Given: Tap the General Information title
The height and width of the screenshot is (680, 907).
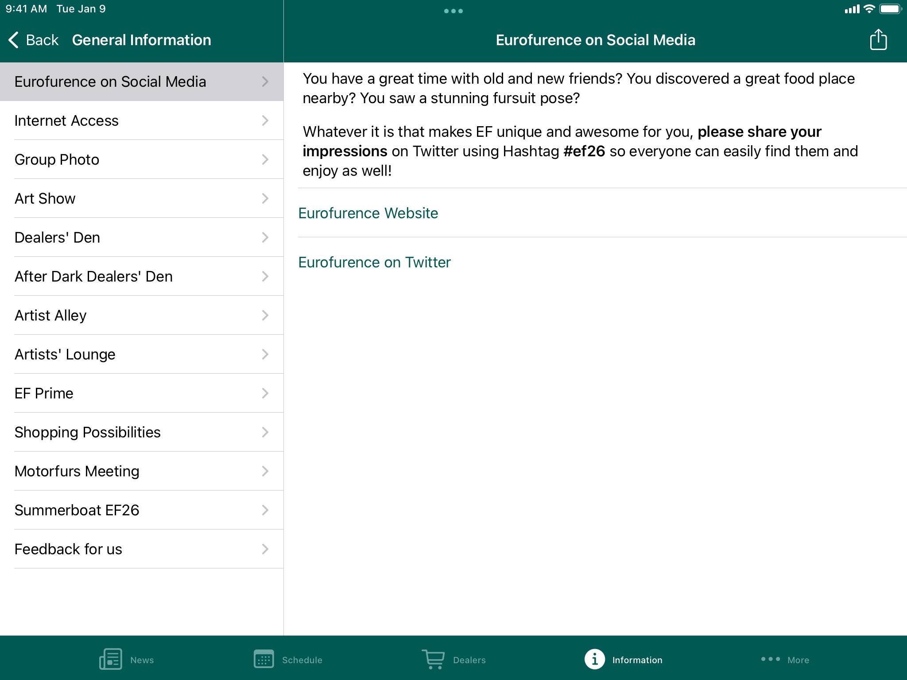Looking at the screenshot, I should pos(142,40).
